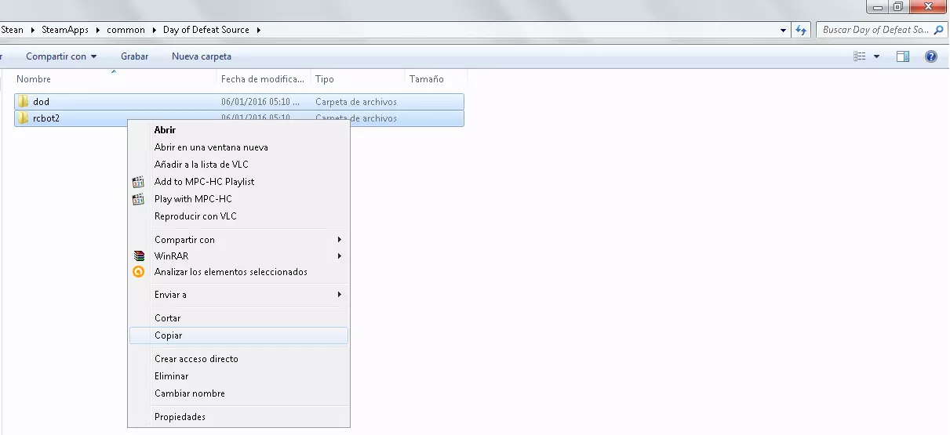Expand the Enviar a submenu arrow

pyautogui.click(x=340, y=294)
